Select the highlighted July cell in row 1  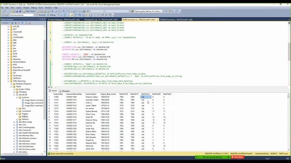pos(145,97)
